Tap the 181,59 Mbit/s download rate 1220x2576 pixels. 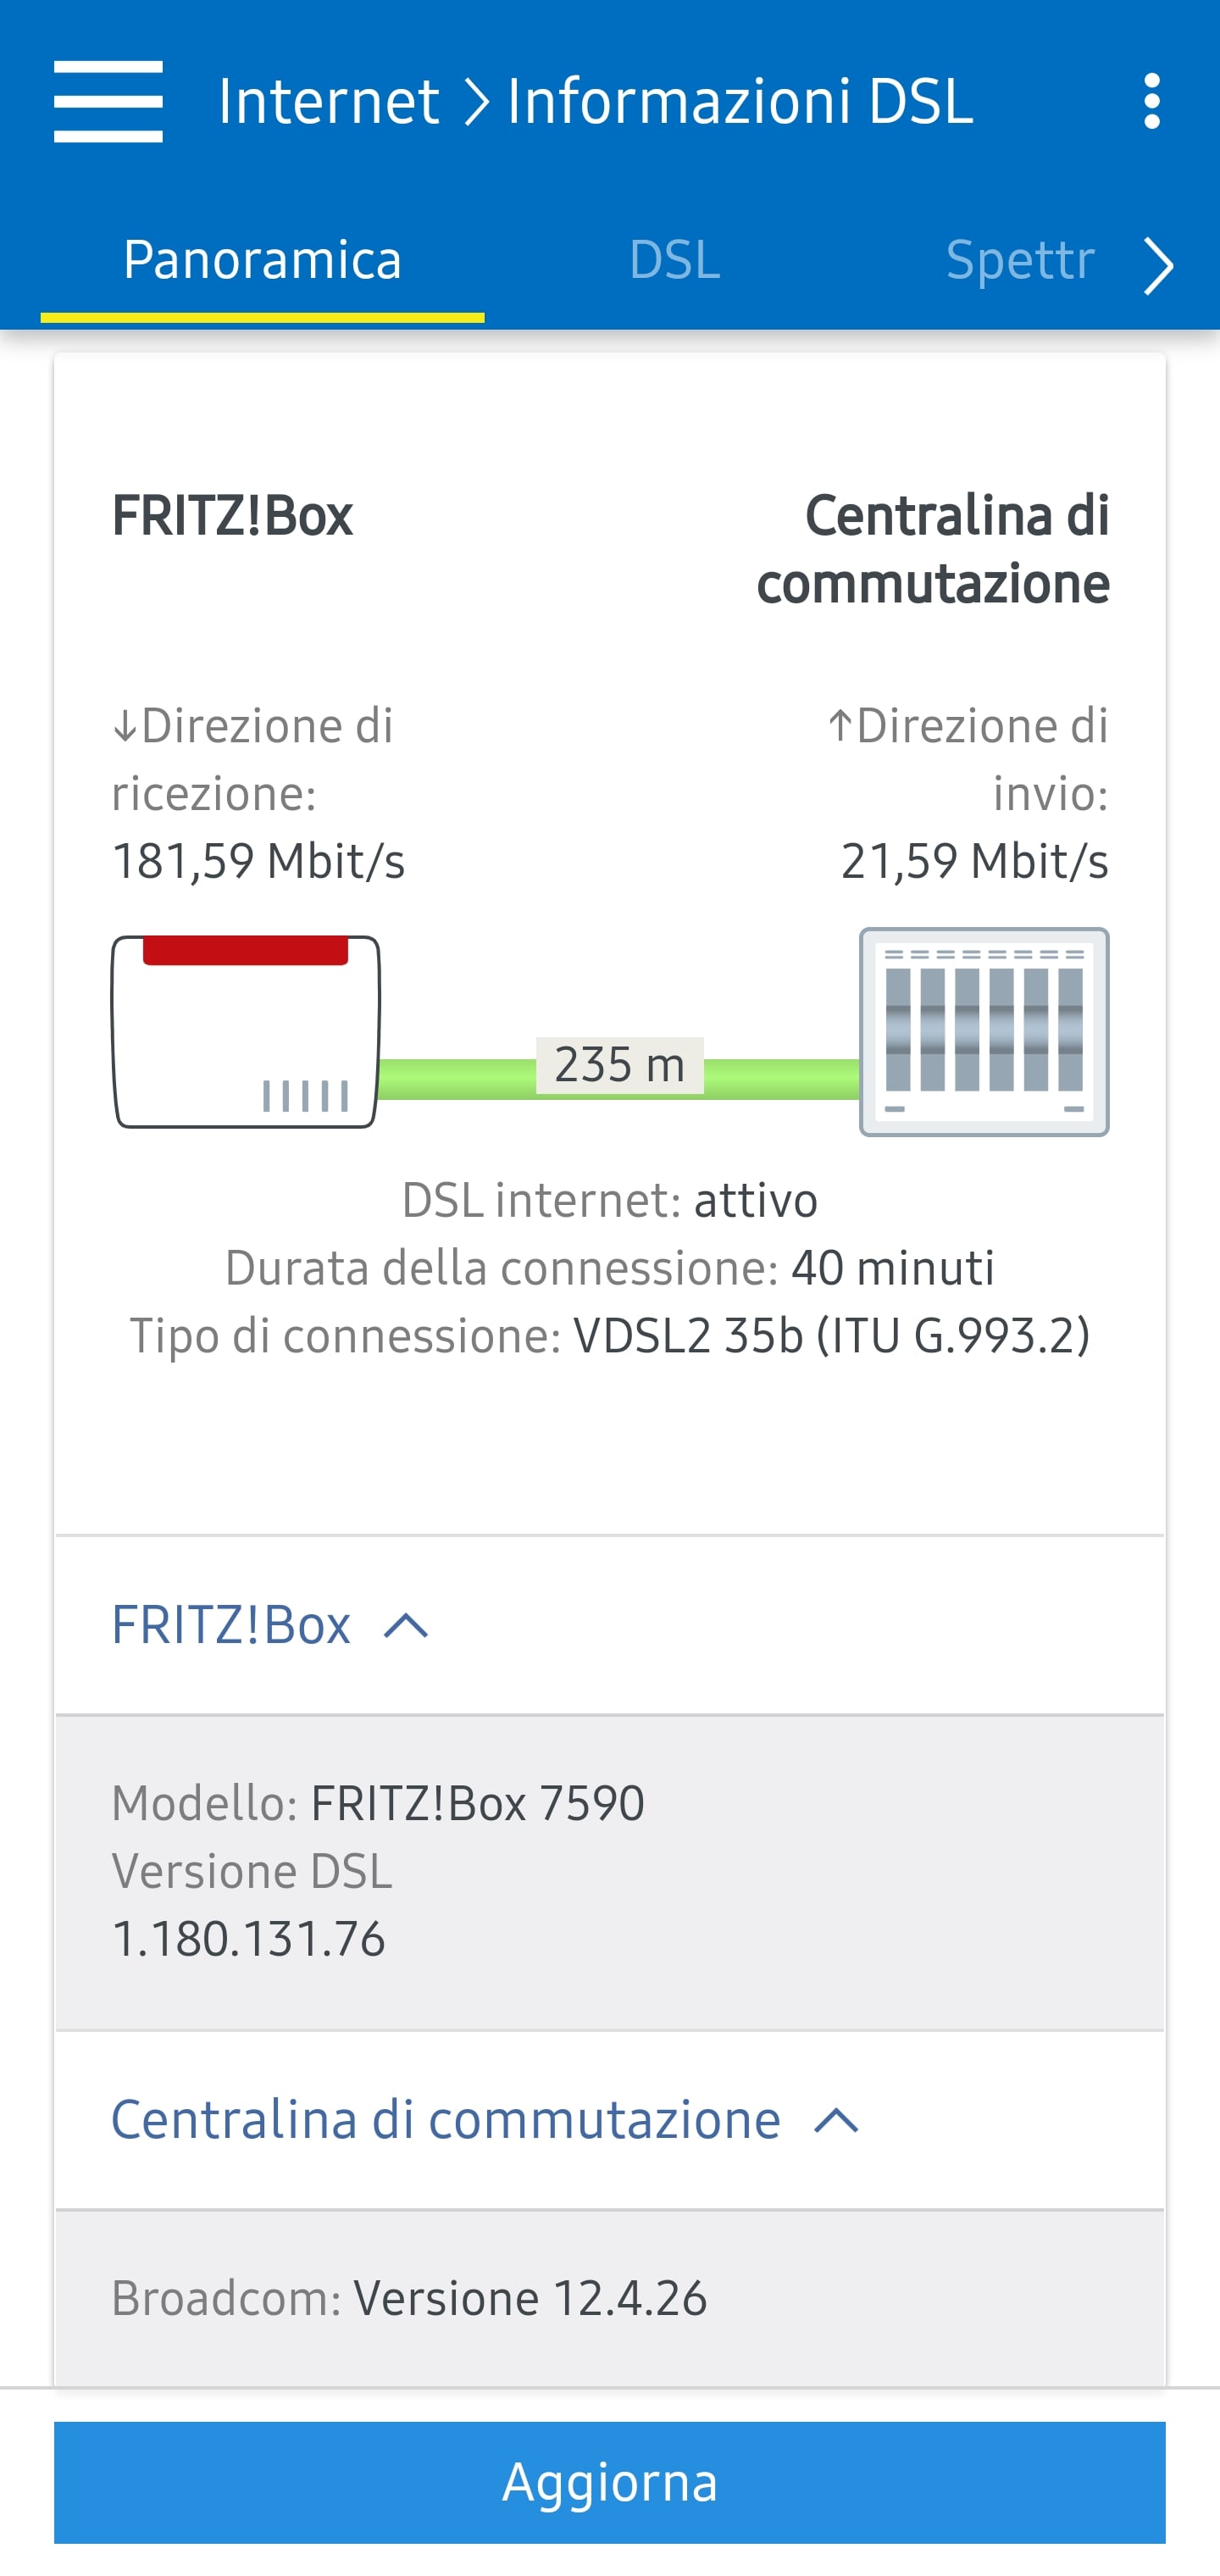tap(259, 861)
